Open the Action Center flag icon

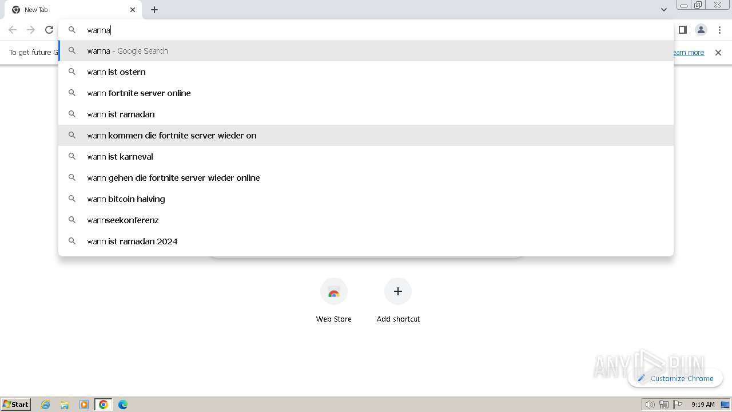point(678,405)
